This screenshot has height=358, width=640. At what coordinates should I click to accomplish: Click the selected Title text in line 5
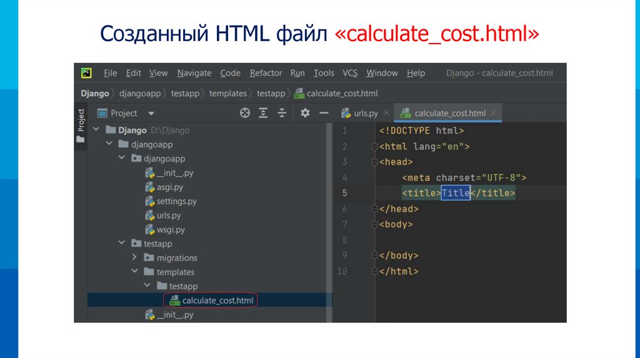[x=456, y=193]
